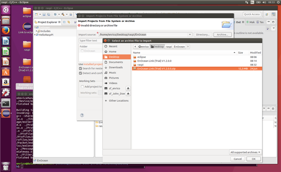Select the Project Explorer tab
Image resolution: width=281 pixels, height=172 pixels.
47,22
